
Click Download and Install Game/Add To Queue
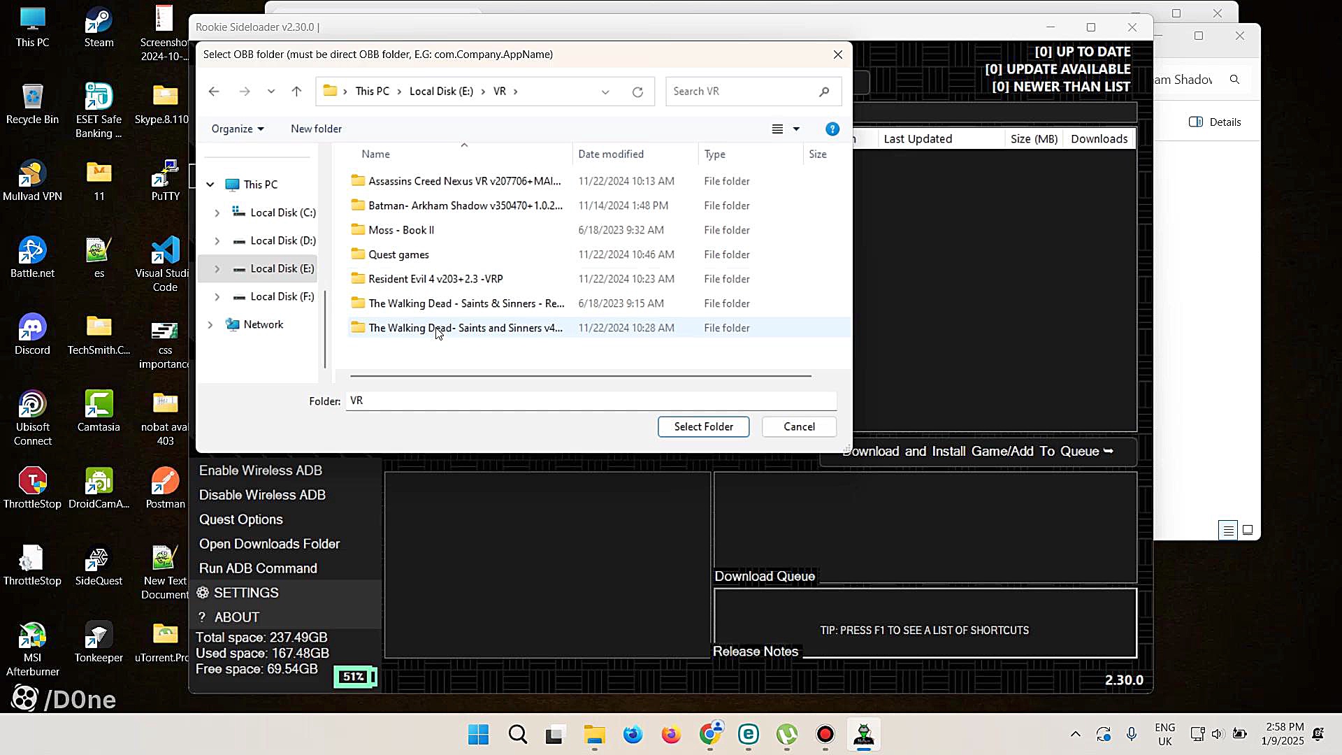pyautogui.click(x=978, y=452)
